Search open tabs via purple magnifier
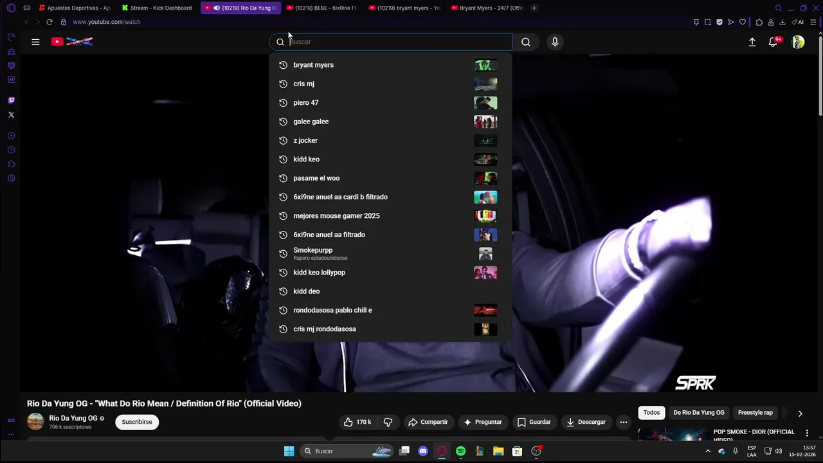Image resolution: width=823 pixels, height=463 pixels. (x=779, y=8)
